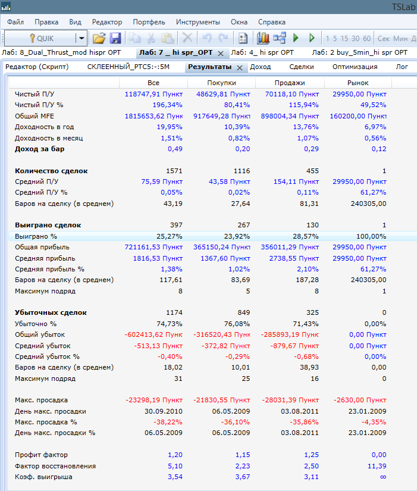Viewport: 417px width, 491px height.
Task: Open the QUIK connection dropdown arrow
Action: (x=81, y=38)
